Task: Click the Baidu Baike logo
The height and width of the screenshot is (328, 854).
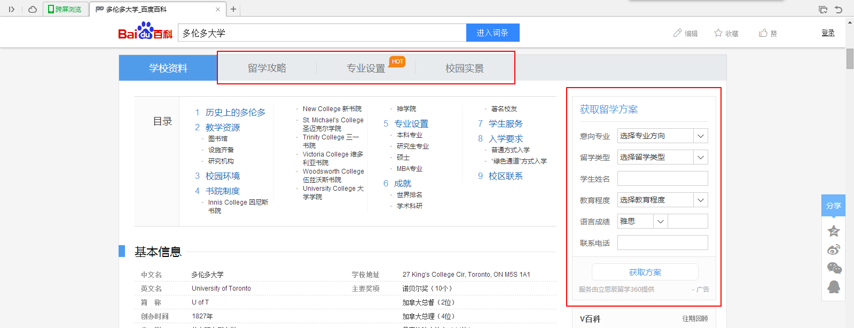Action: pos(145,32)
